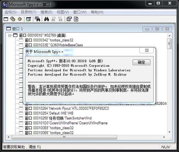Image resolution: width=179 pixels, height=152 pixels.
Task: Click the Refresh toolbar icon
Action: tap(76, 19)
